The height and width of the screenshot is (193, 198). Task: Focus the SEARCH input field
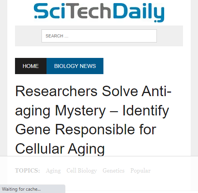(x=99, y=36)
